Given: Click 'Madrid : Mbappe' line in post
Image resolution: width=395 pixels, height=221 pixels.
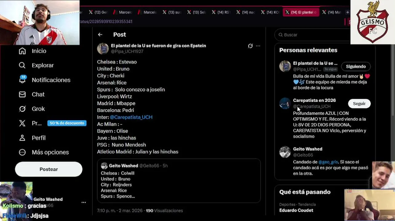Looking at the screenshot, I should [116, 103].
